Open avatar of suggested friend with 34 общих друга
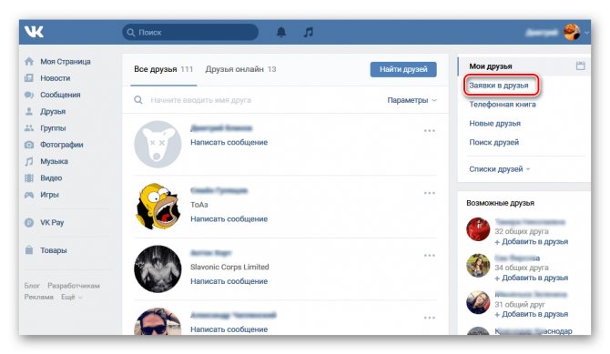Screen dimensions: 610x354 tap(478, 266)
